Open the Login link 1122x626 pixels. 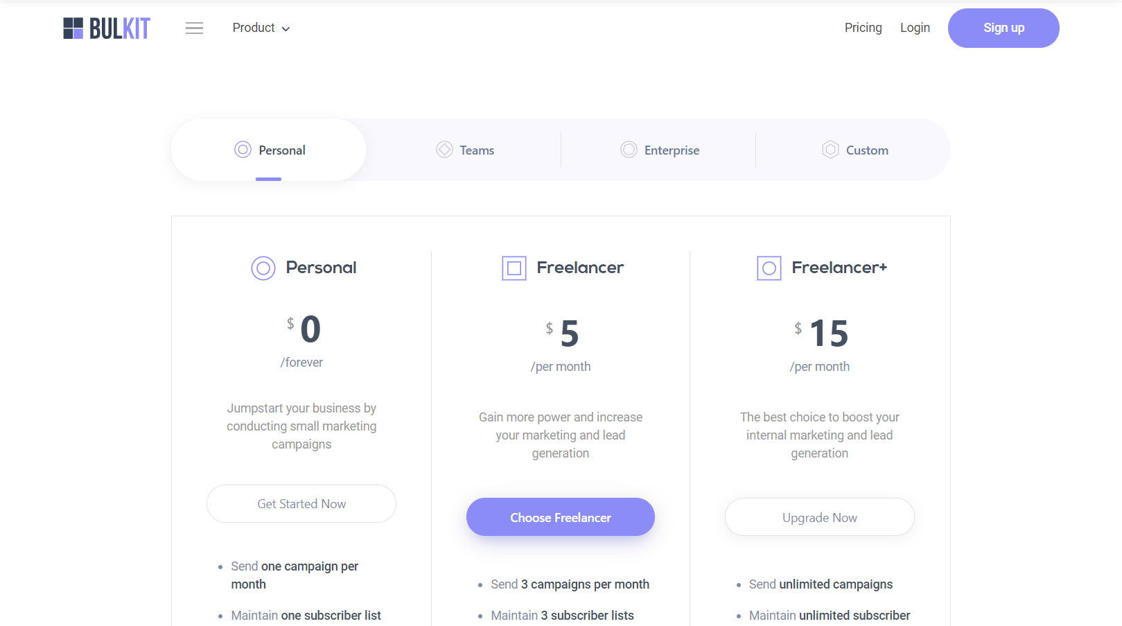point(915,28)
